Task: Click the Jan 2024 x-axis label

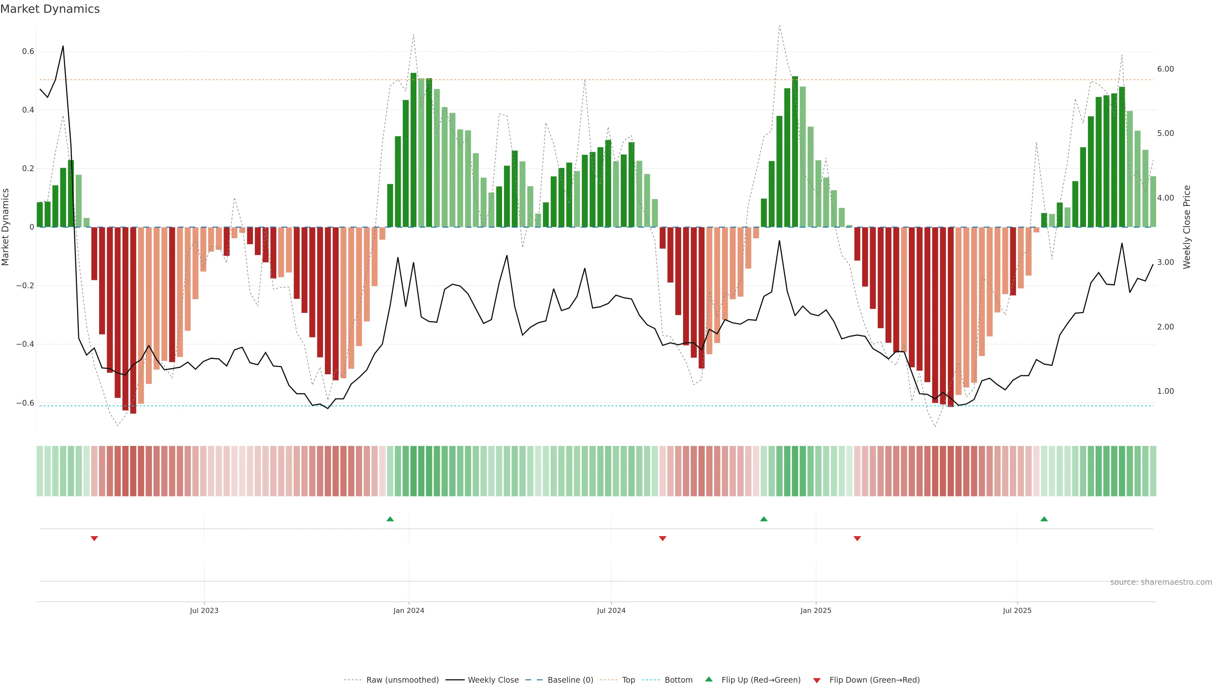Action: (x=409, y=610)
